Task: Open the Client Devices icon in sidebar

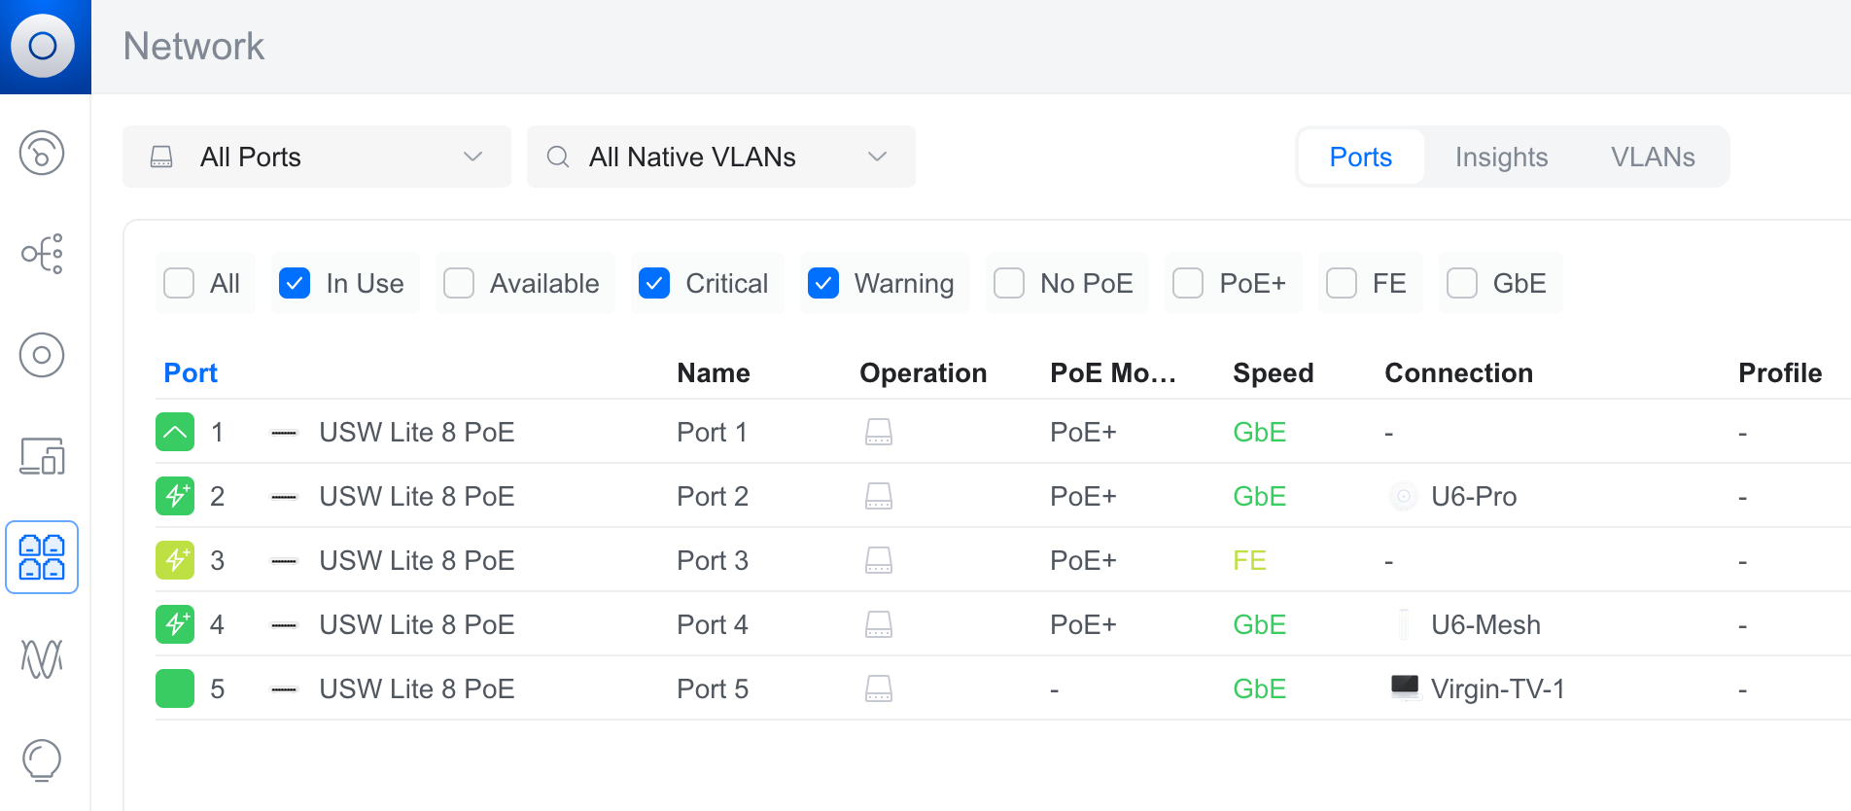Action: (x=42, y=456)
